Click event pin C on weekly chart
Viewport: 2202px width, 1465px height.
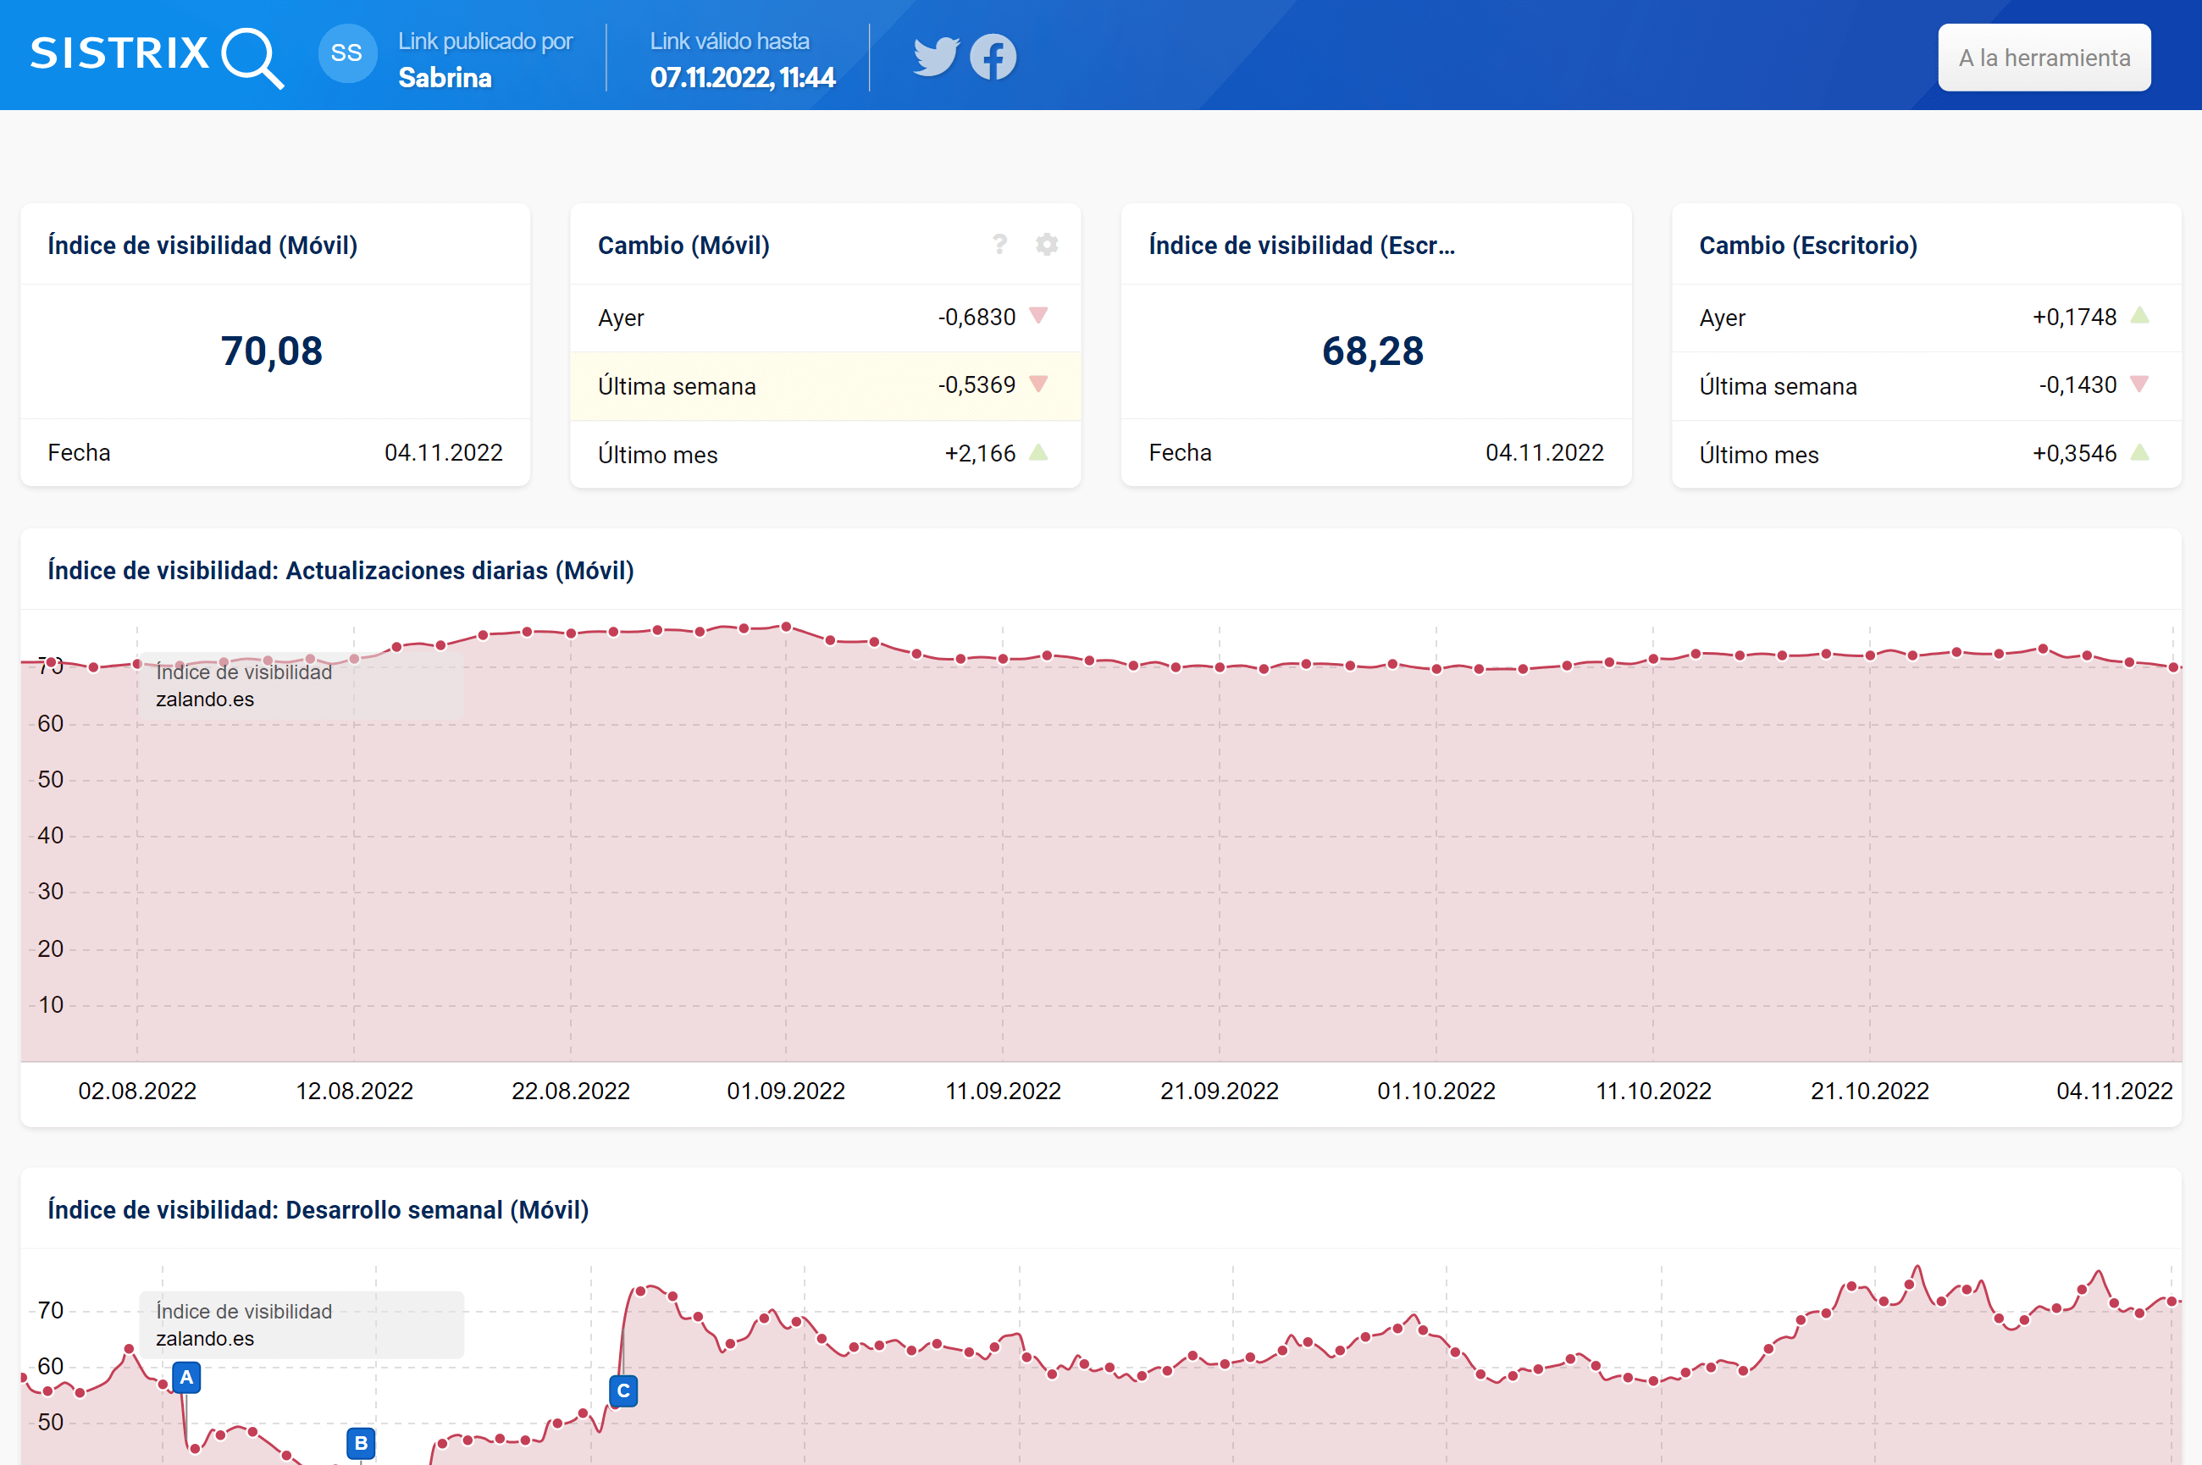click(x=623, y=1390)
